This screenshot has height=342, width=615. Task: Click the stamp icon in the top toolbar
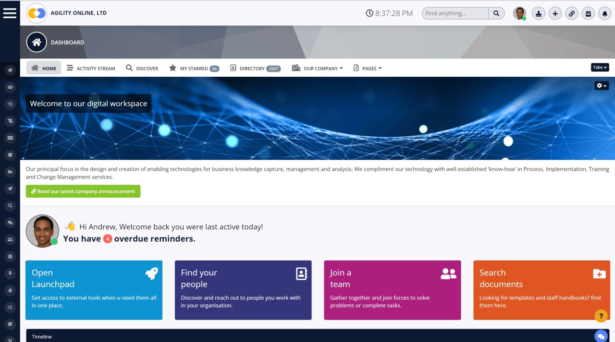click(538, 13)
